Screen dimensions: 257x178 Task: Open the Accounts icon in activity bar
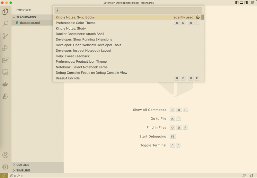tap(5, 155)
